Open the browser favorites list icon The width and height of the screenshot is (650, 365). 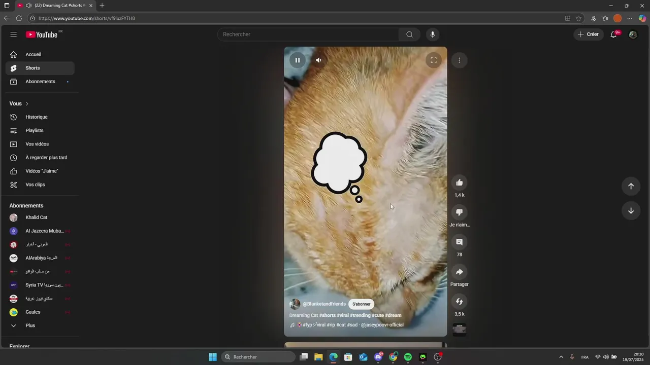[x=605, y=18]
